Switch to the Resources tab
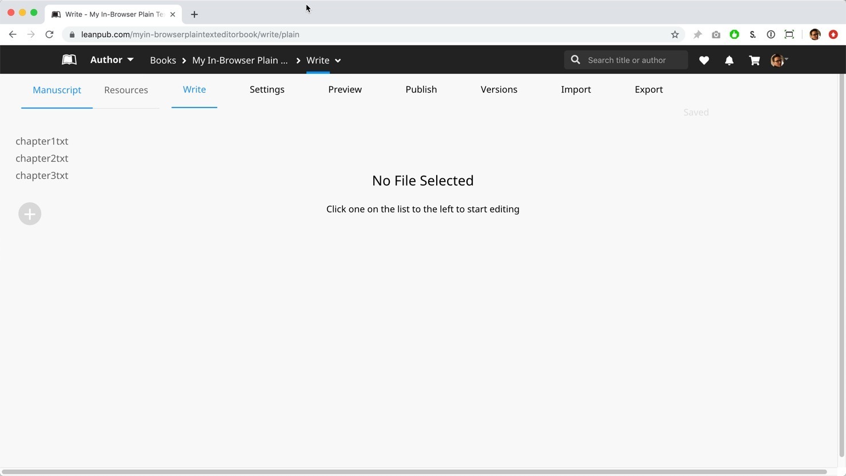846x476 pixels. (126, 90)
